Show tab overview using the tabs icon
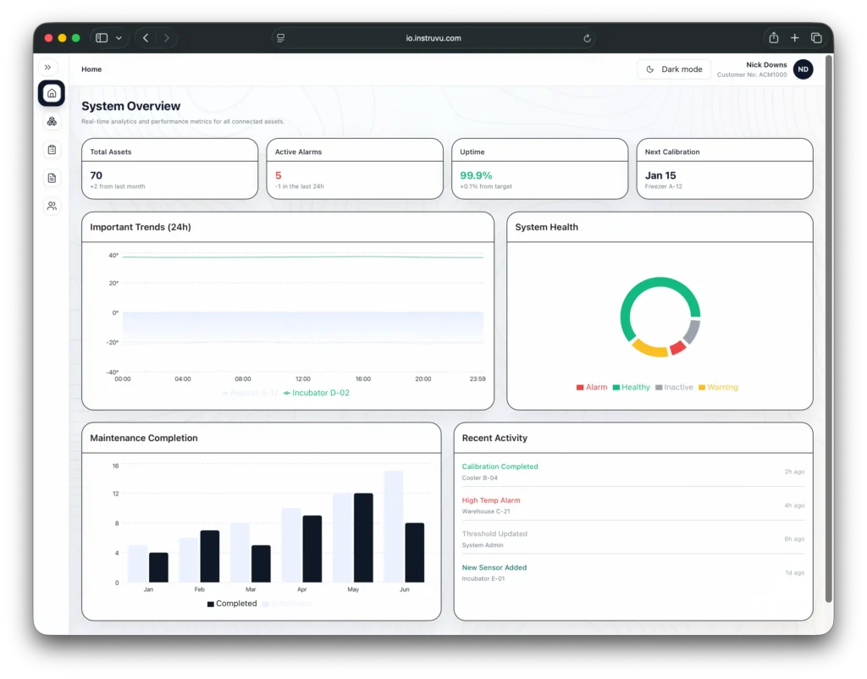Viewport: 867px width, 679px height. (x=817, y=37)
